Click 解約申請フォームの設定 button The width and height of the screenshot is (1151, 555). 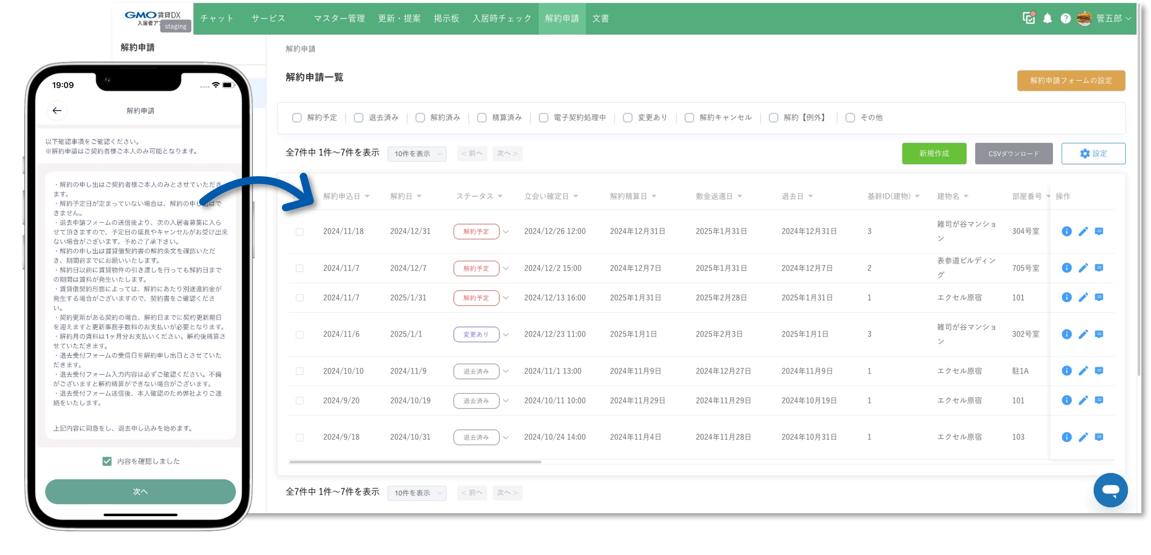point(1071,80)
